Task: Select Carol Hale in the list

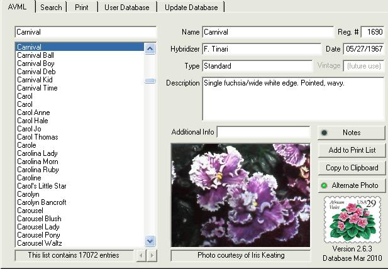Action: 80,121
